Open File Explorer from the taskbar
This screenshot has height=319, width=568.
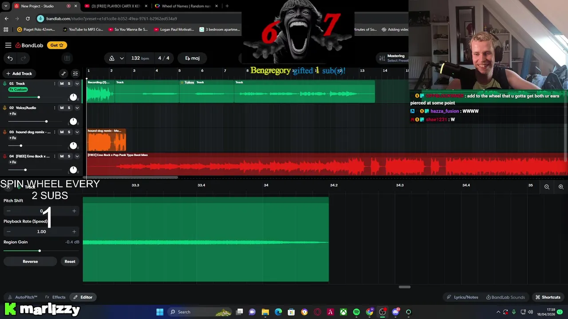(265, 312)
